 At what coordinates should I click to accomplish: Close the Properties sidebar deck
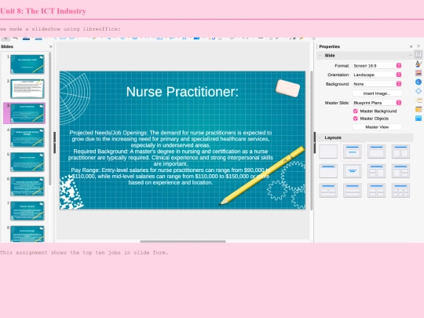coord(411,46)
